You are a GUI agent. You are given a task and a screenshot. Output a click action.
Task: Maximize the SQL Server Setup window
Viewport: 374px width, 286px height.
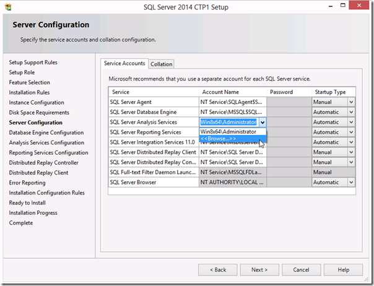pyautogui.click(x=343, y=5)
